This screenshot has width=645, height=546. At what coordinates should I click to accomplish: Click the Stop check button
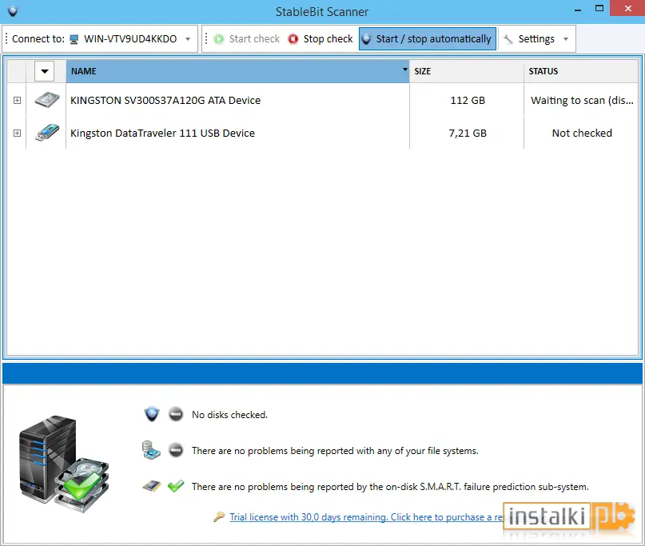tap(320, 38)
